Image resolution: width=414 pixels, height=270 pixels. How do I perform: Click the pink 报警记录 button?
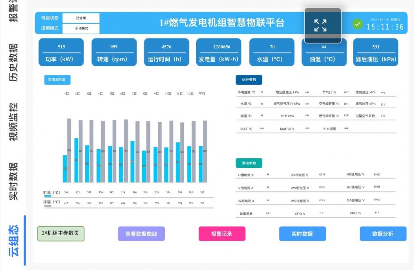pyautogui.click(x=222, y=234)
